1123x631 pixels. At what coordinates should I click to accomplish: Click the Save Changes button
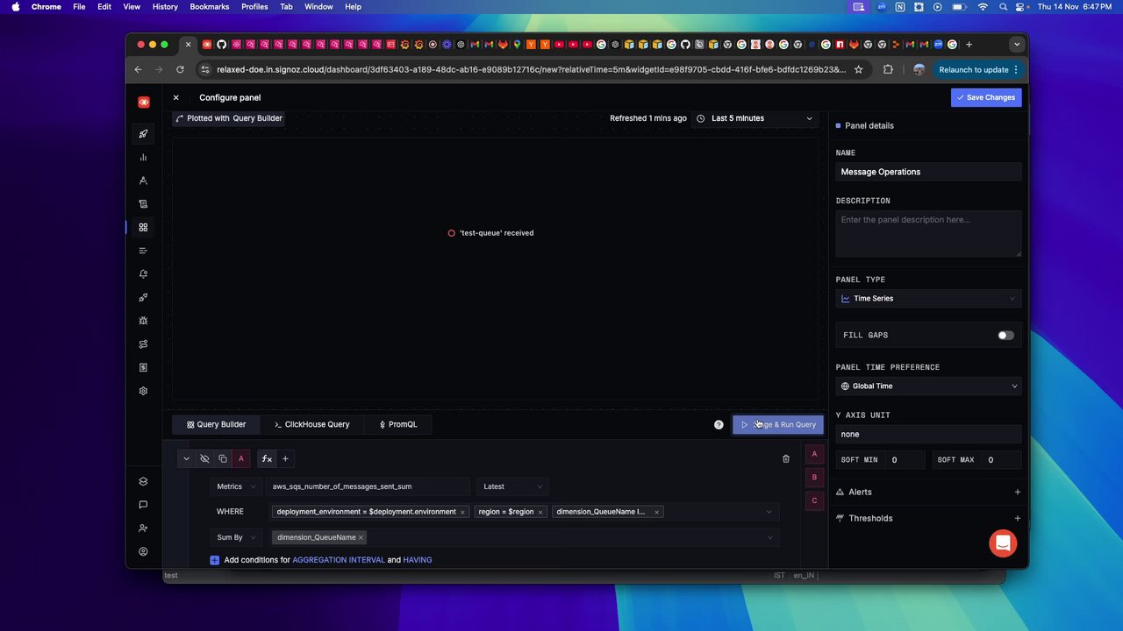point(986,97)
